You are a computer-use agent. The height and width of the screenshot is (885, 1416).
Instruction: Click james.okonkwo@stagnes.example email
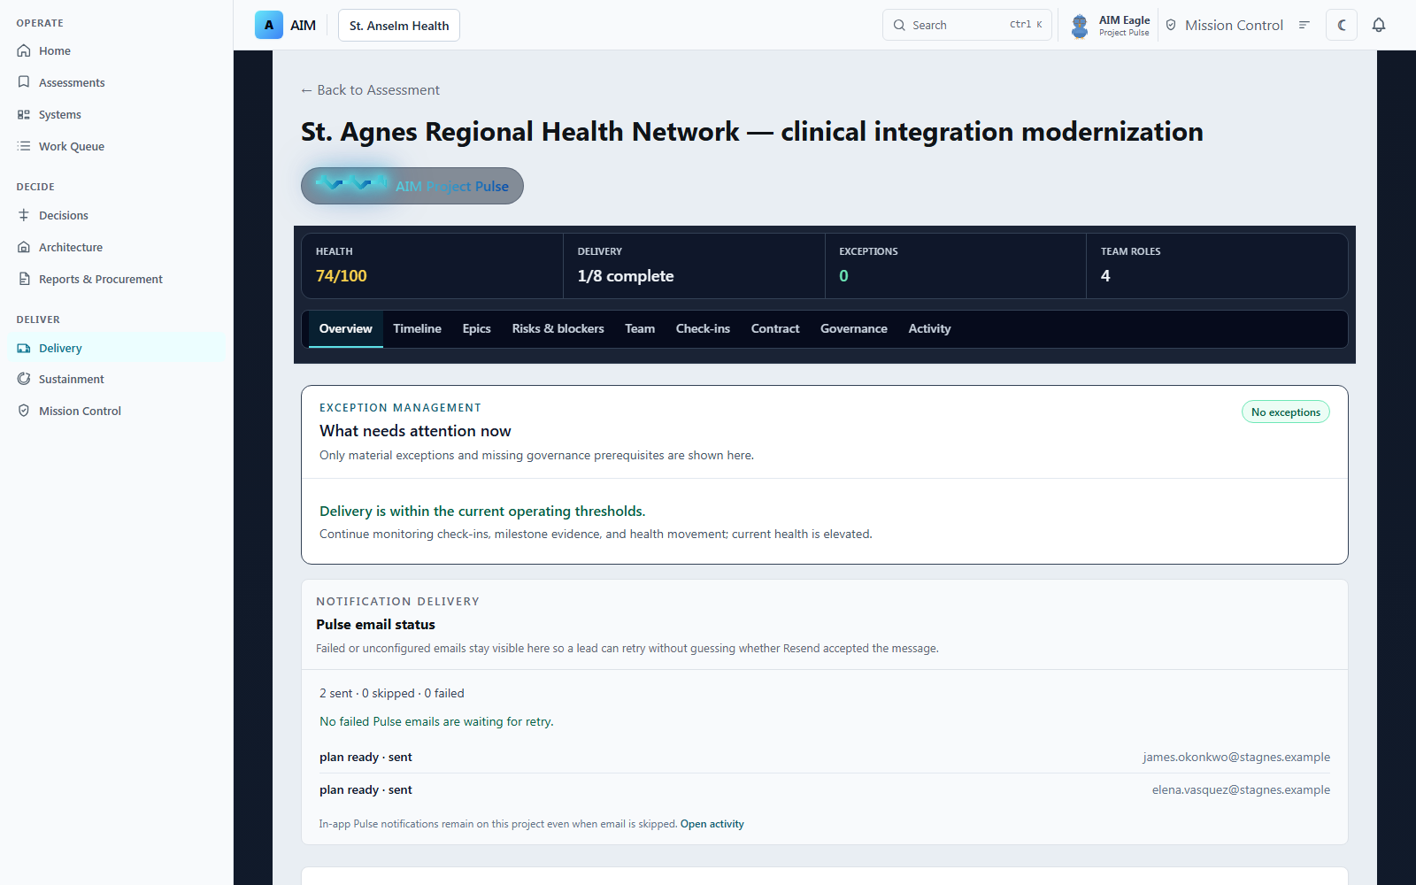[1236, 757]
